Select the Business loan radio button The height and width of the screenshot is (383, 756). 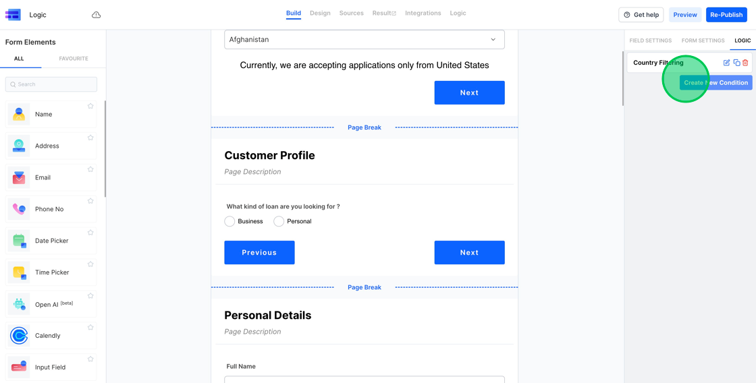tap(230, 221)
